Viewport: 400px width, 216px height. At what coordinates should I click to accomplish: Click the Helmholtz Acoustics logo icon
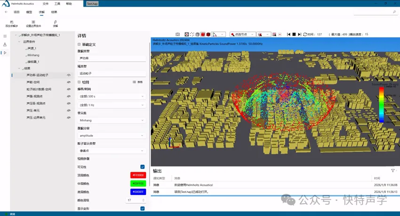tap(5, 4)
